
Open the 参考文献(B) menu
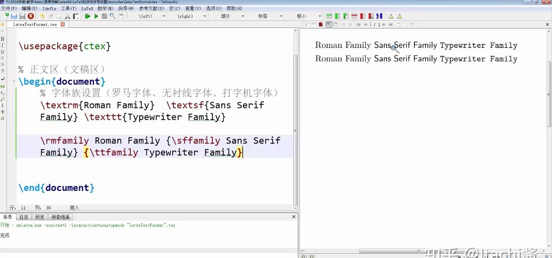point(152,8)
